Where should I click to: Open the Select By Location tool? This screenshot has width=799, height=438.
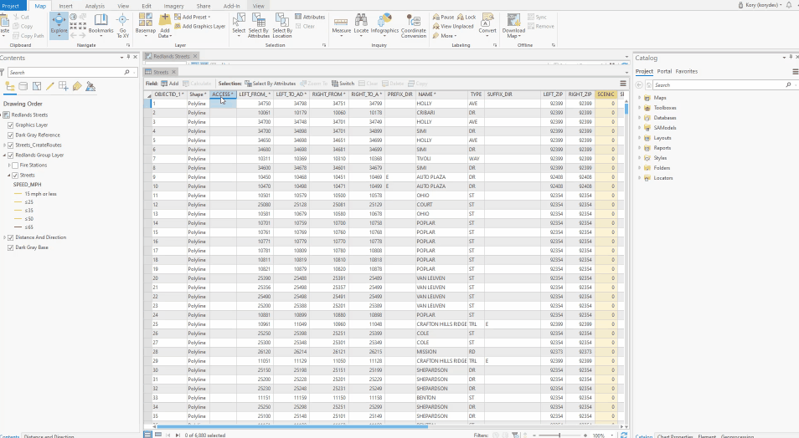[x=281, y=25]
